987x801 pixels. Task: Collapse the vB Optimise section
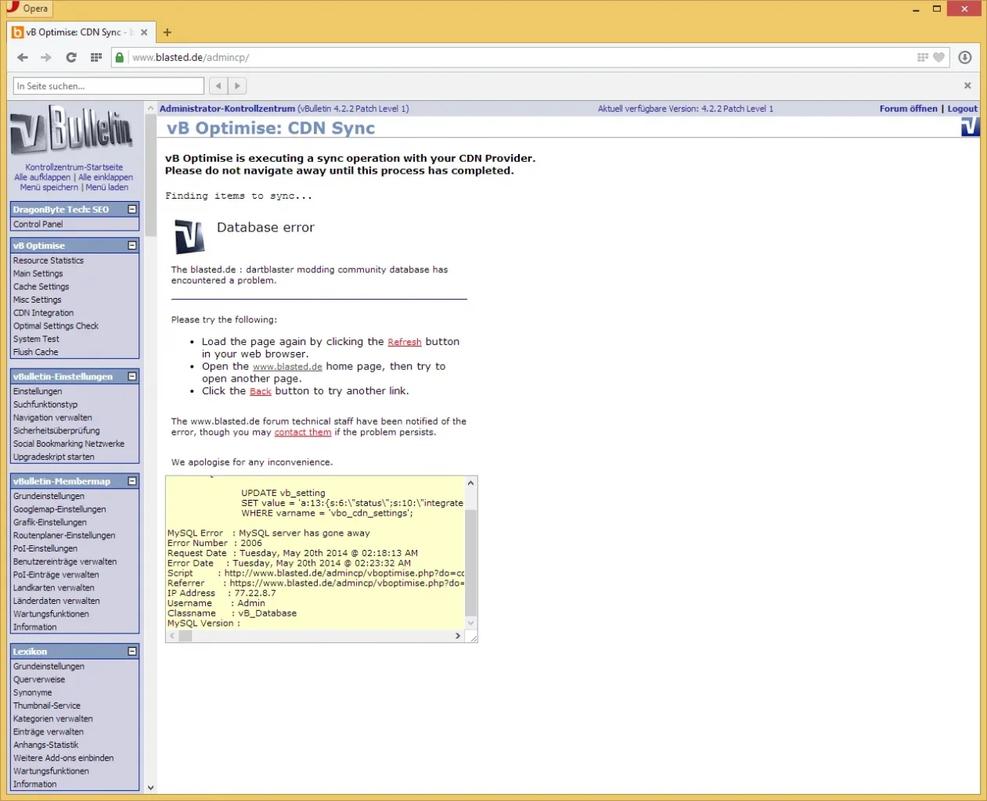tap(132, 246)
